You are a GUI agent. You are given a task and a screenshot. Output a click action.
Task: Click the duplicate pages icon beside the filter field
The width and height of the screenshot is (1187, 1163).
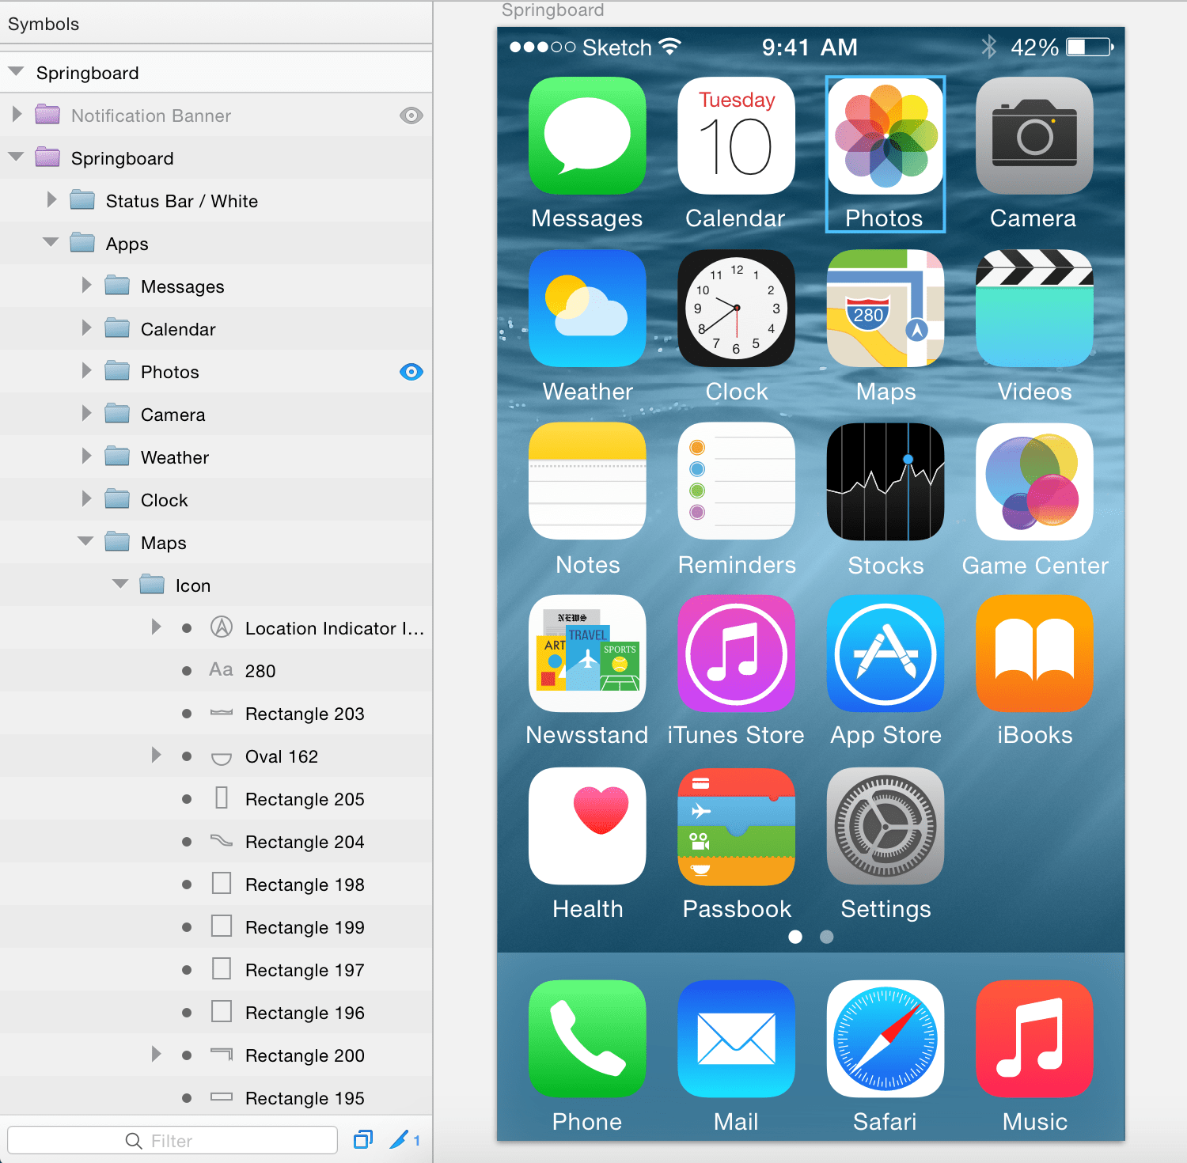[x=362, y=1139]
